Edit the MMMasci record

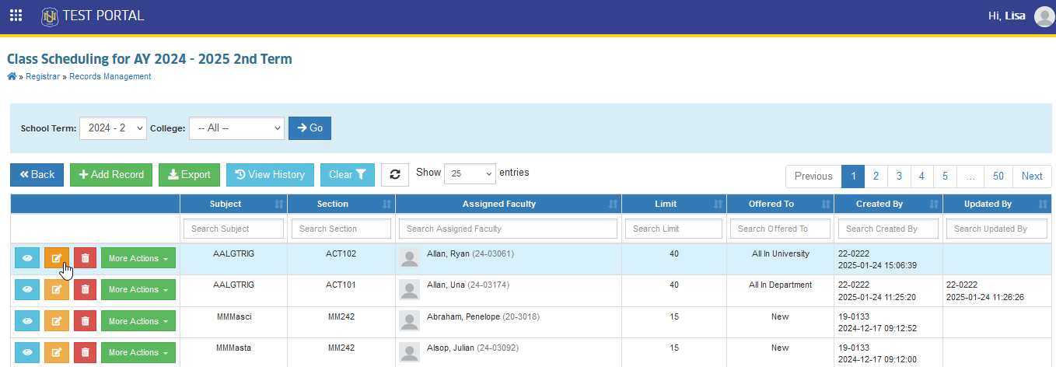pyautogui.click(x=56, y=321)
